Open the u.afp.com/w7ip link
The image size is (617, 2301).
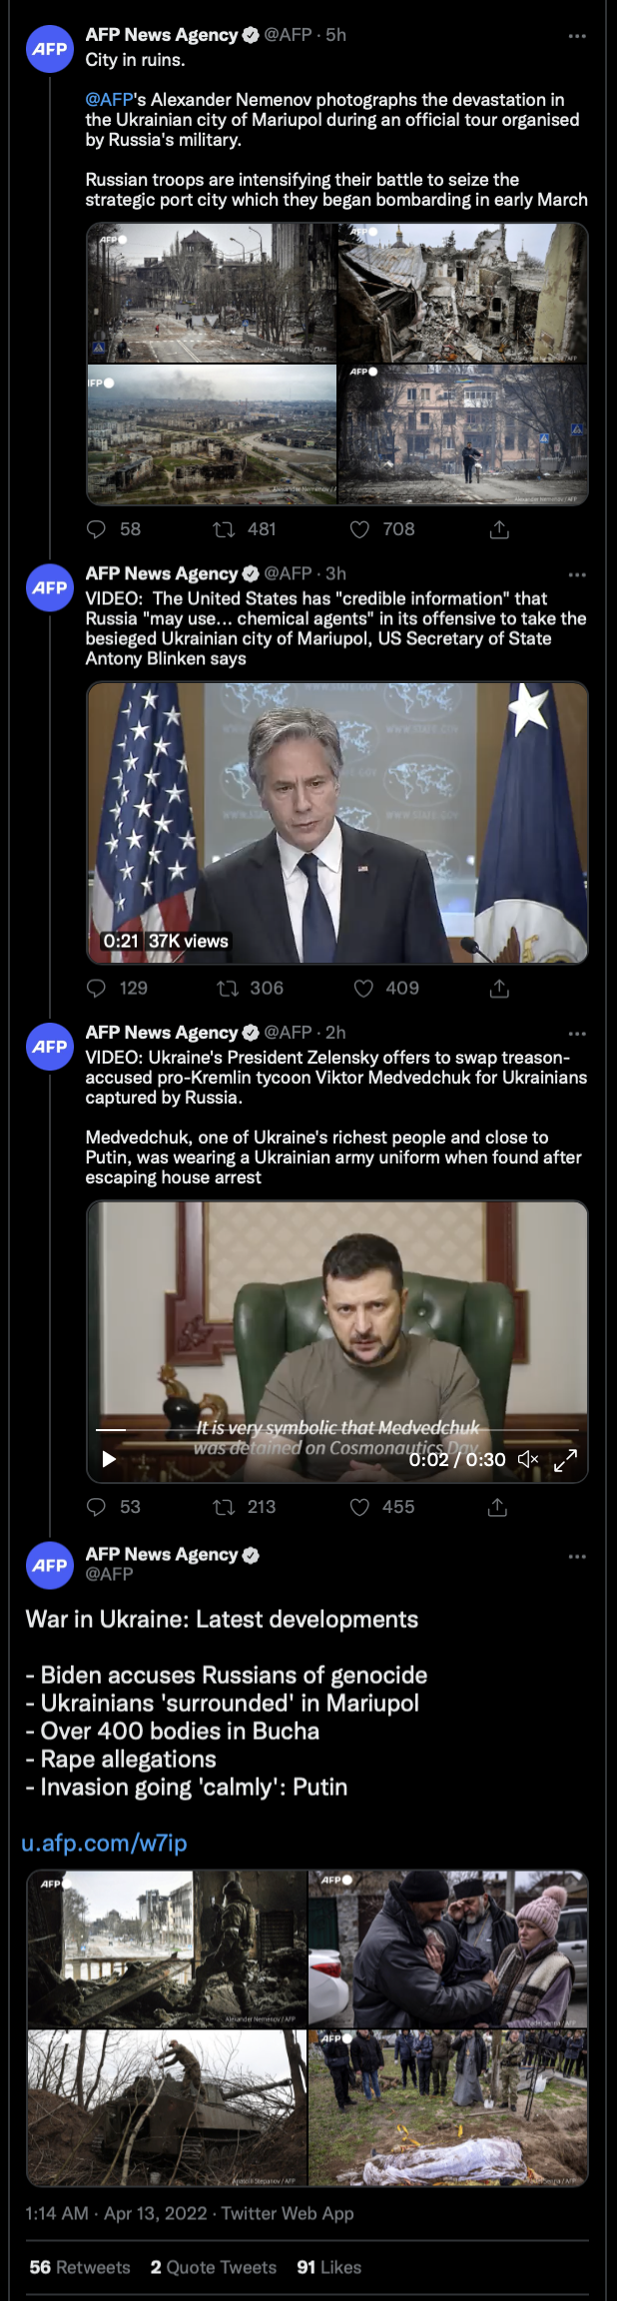[x=105, y=1843]
